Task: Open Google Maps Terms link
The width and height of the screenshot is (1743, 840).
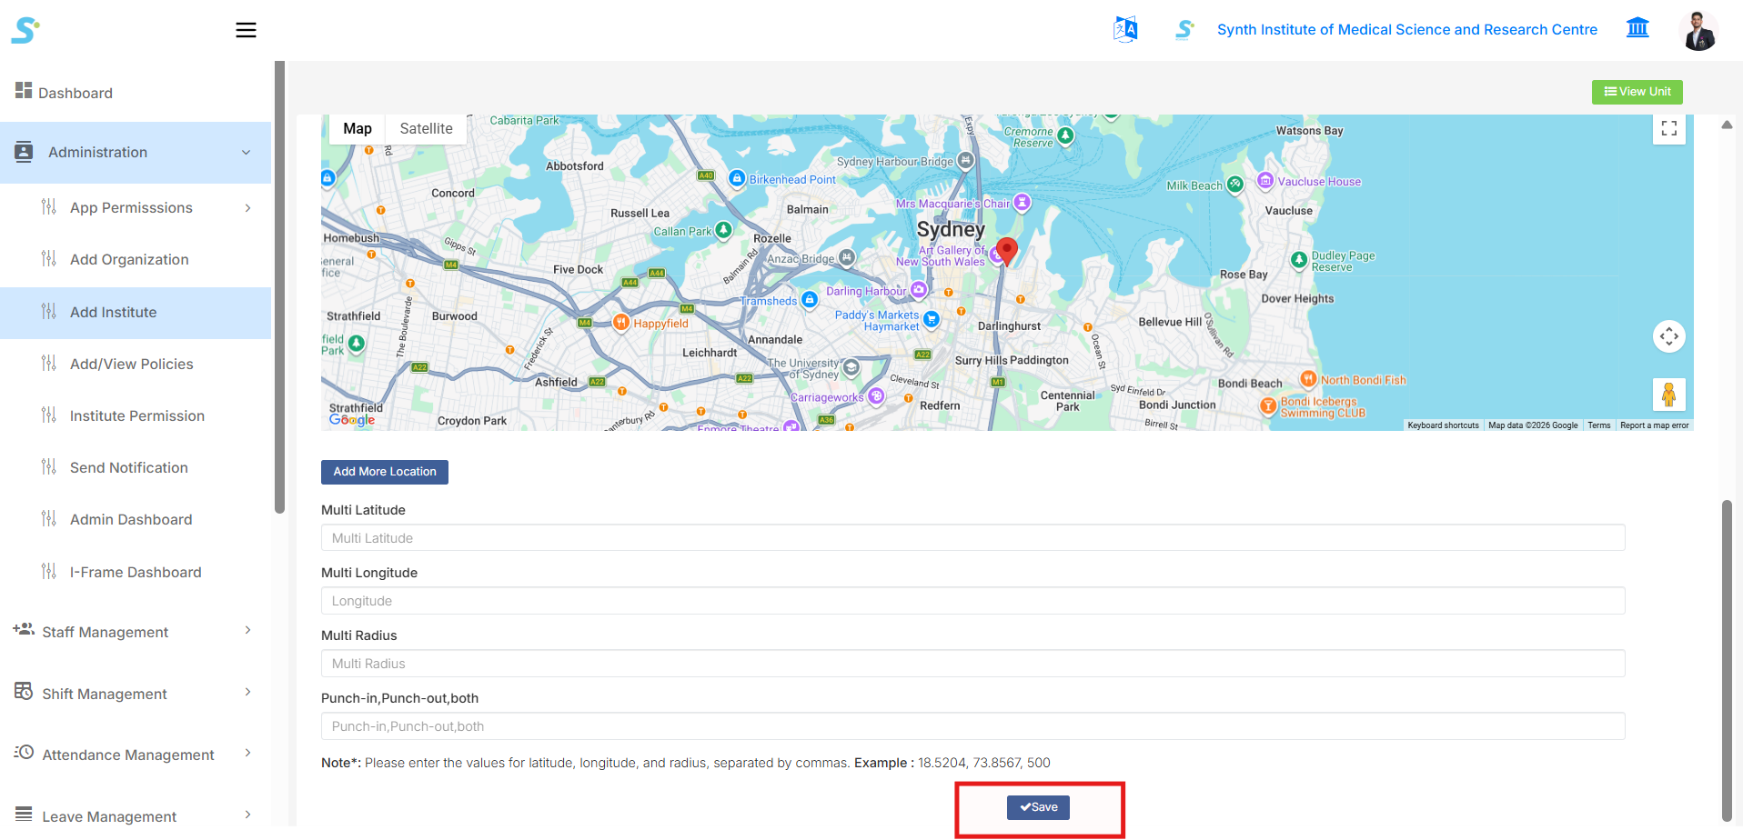Action: [1599, 425]
